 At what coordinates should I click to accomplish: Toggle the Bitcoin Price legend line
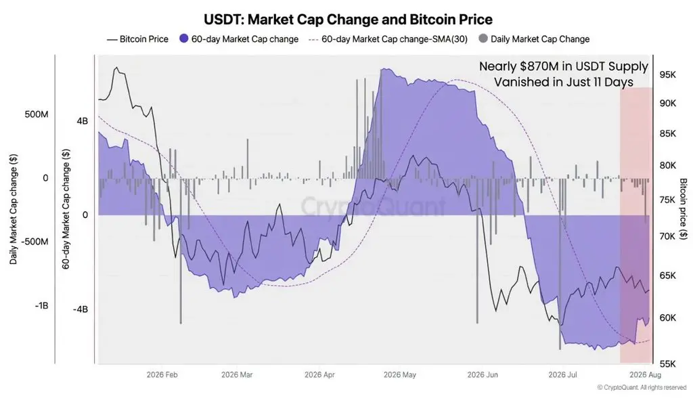[137, 39]
